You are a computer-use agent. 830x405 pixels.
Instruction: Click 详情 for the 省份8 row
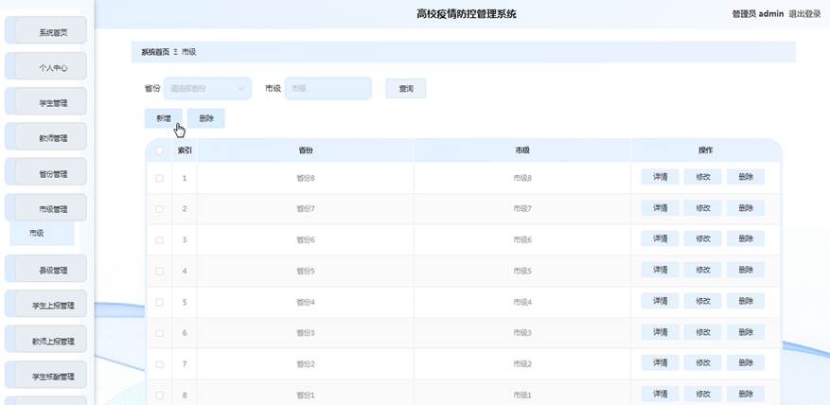click(660, 177)
